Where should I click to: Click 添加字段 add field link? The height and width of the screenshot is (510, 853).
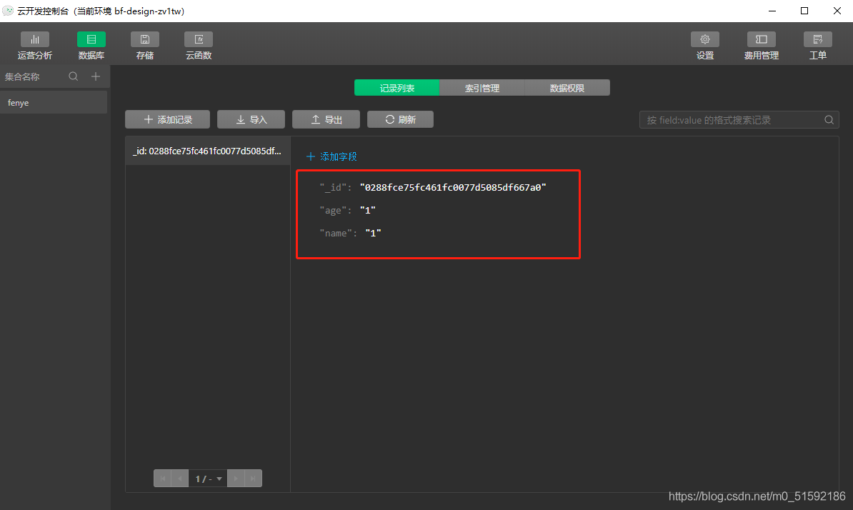[332, 156]
